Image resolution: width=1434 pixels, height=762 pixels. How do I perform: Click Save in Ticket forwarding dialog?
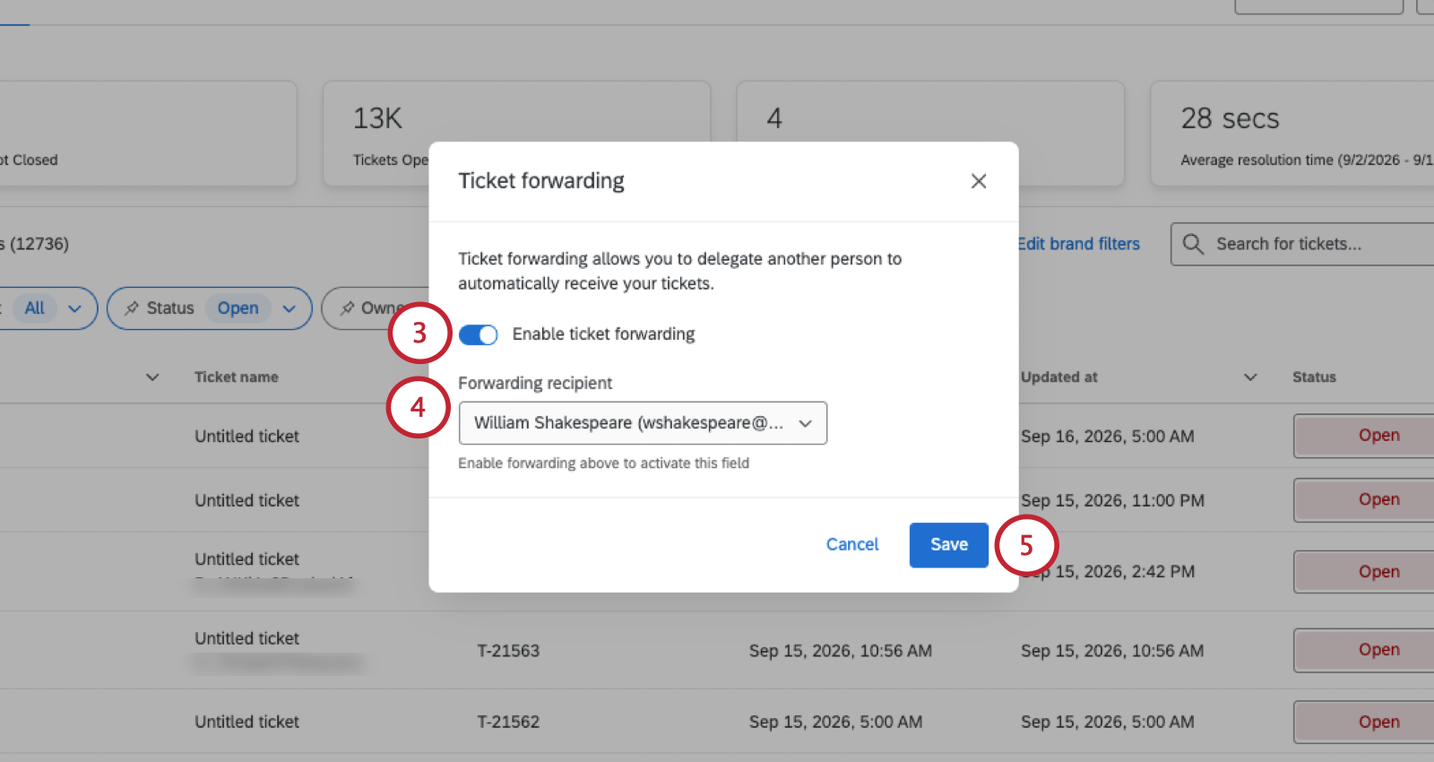[948, 544]
